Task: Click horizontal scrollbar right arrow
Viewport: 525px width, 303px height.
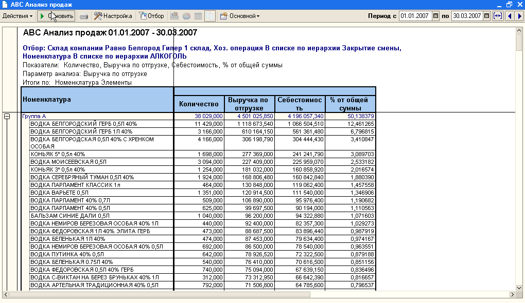Action: 512,295
